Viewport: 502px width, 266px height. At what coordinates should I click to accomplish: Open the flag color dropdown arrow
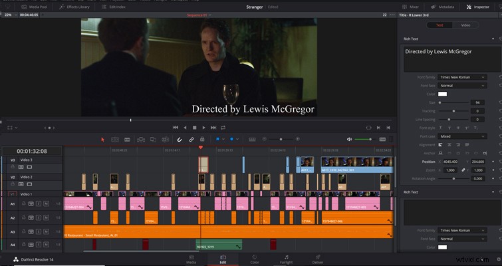click(223, 139)
